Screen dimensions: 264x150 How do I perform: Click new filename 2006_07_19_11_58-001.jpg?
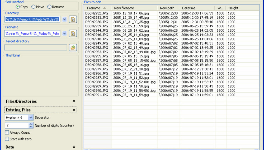tap(134, 91)
